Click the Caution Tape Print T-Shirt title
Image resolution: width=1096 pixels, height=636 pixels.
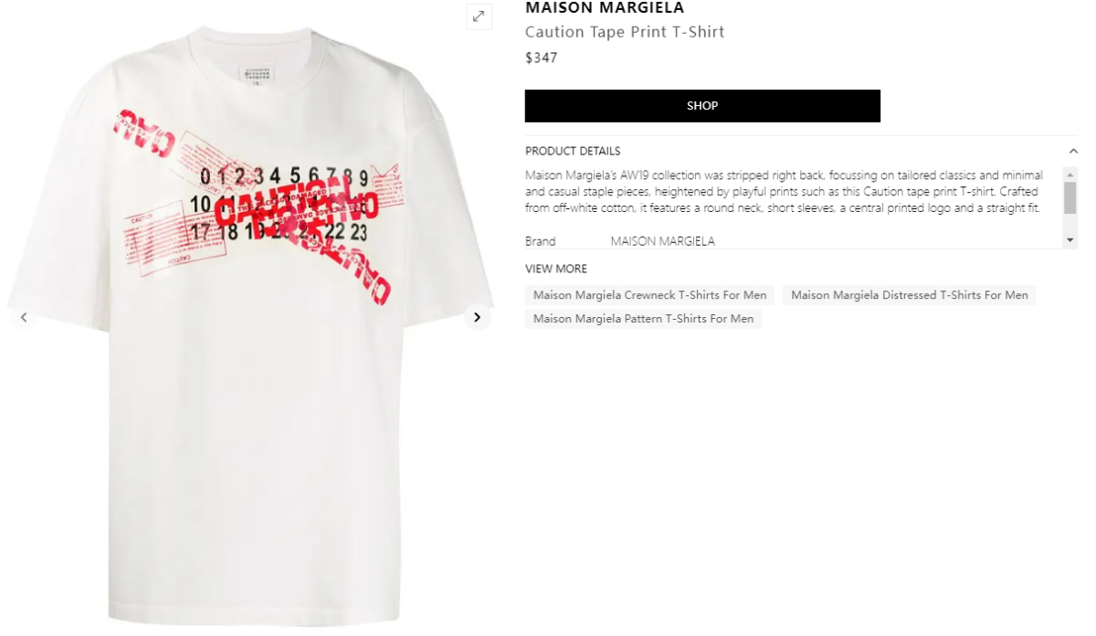click(x=625, y=32)
